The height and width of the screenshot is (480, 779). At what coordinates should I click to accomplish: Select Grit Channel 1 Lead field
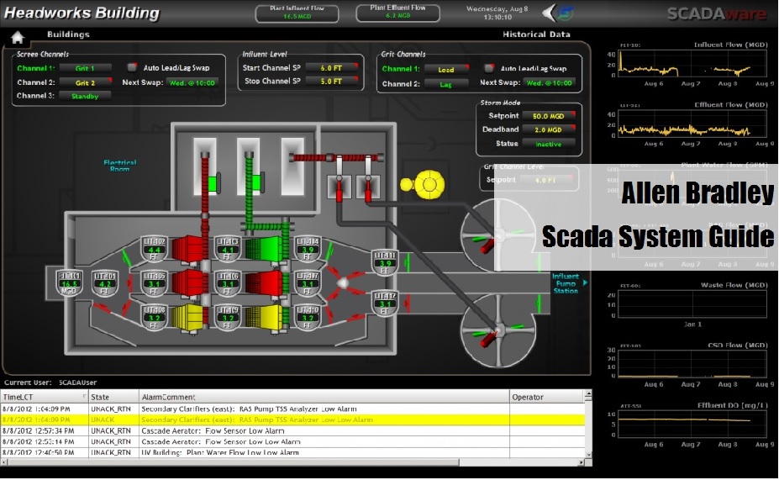(x=445, y=70)
